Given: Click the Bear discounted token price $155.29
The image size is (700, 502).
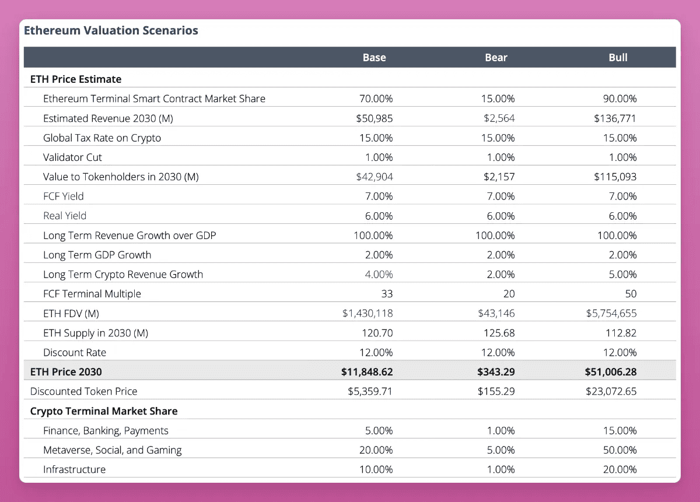Looking at the screenshot, I should click(496, 391).
